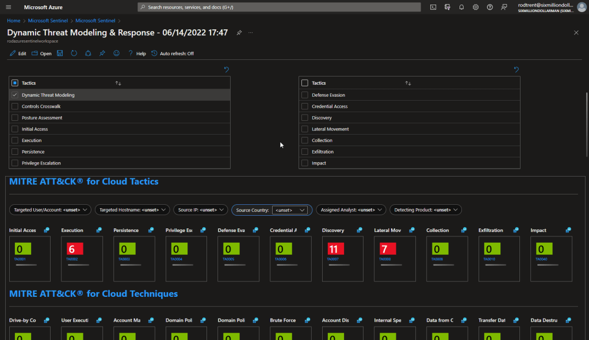Select the Collection row
The image size is (589, 340).
[410, 140]
